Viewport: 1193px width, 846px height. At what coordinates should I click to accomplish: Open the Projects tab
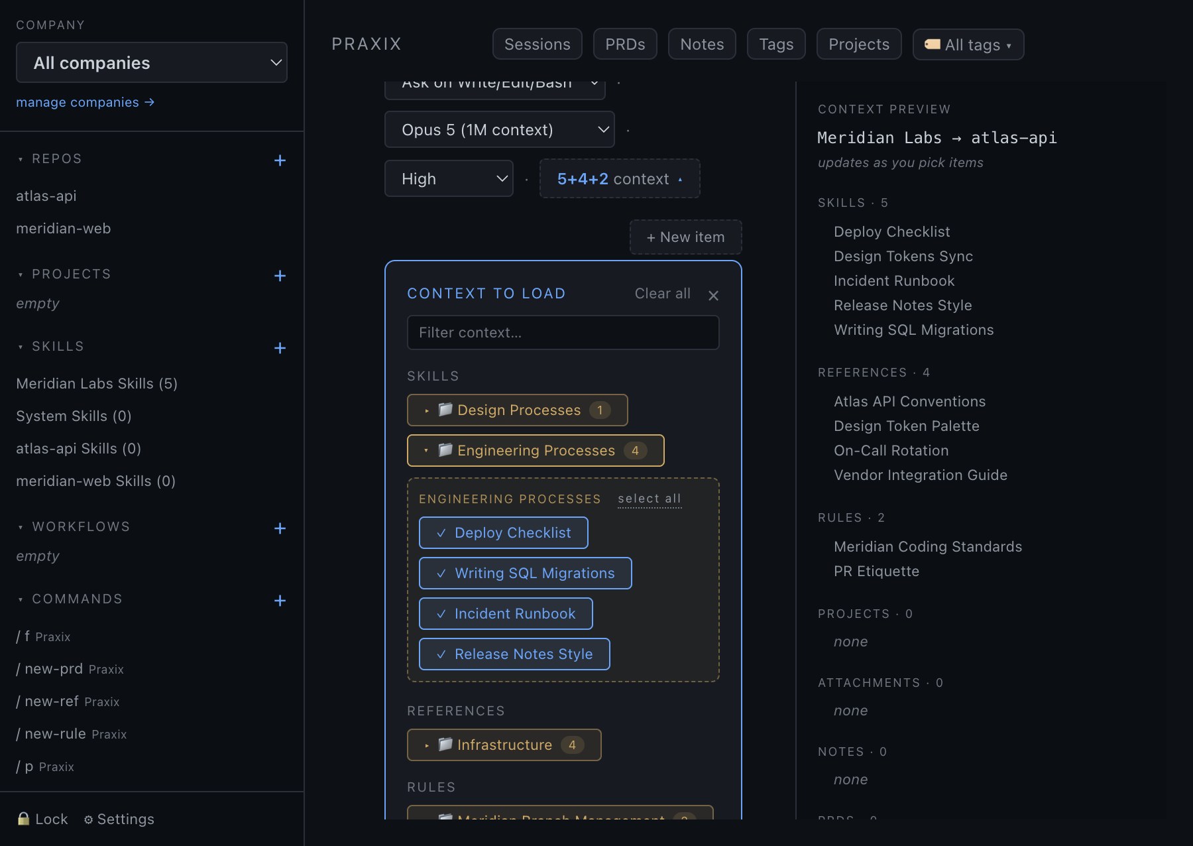[859, 44]
